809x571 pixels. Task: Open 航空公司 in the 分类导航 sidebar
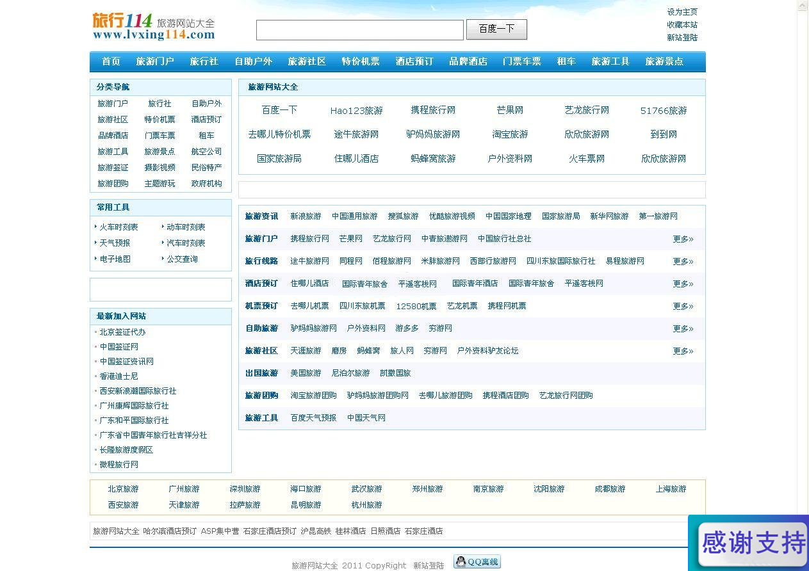(206, 152)
